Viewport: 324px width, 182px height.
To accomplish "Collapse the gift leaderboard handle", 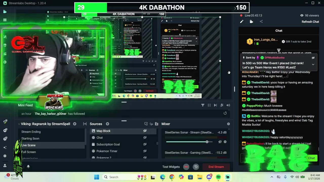I will pyautogui.click(x=279, y=50).
